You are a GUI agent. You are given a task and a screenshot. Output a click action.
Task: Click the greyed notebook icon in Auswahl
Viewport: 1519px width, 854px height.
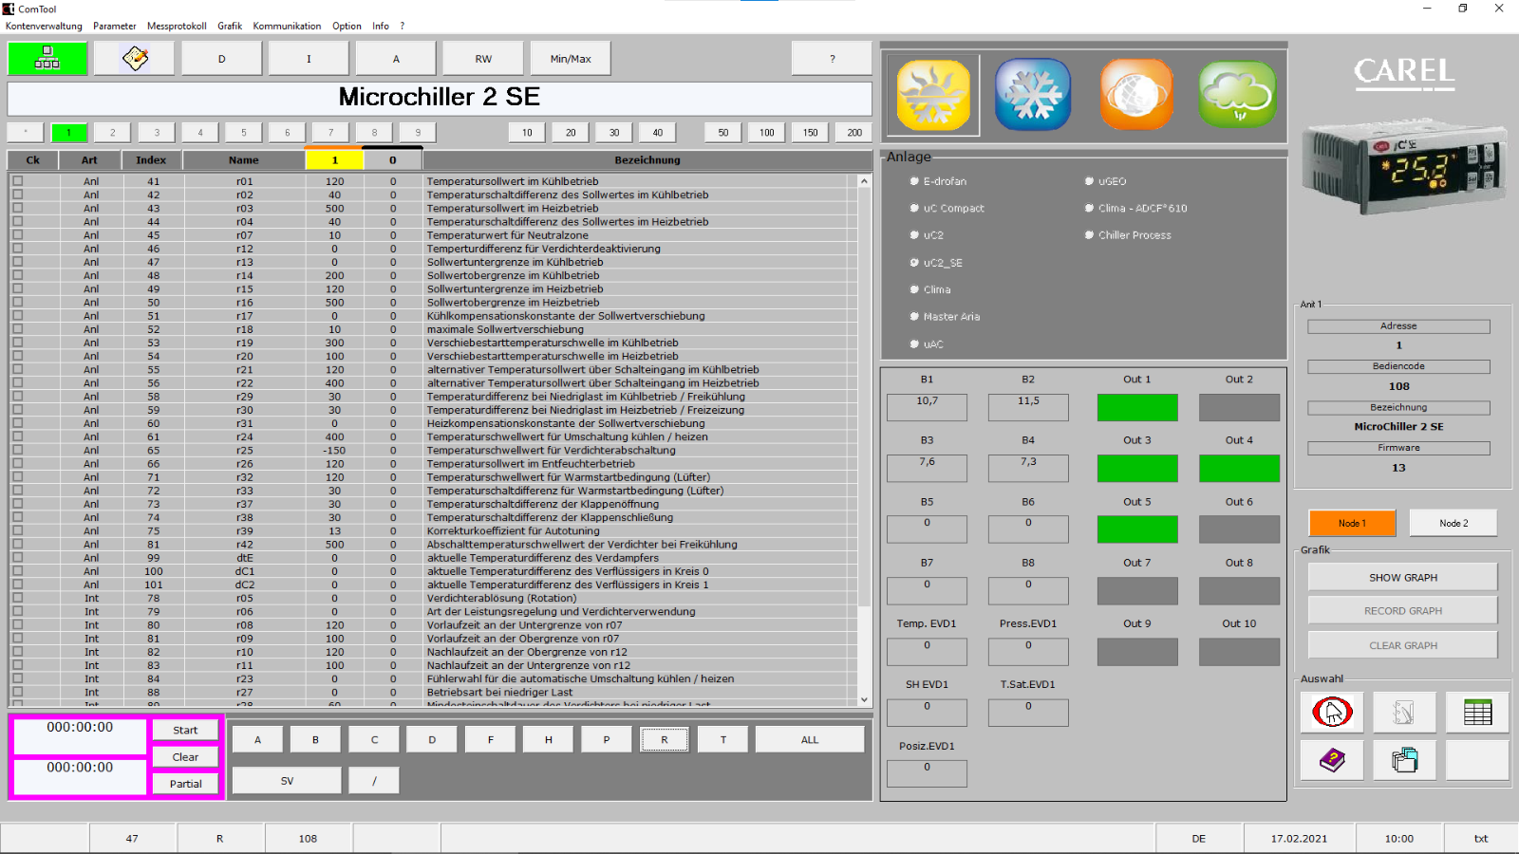point(1404,712)
